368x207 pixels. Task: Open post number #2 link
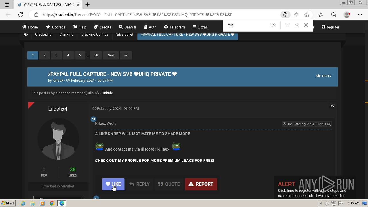(332, 106)
